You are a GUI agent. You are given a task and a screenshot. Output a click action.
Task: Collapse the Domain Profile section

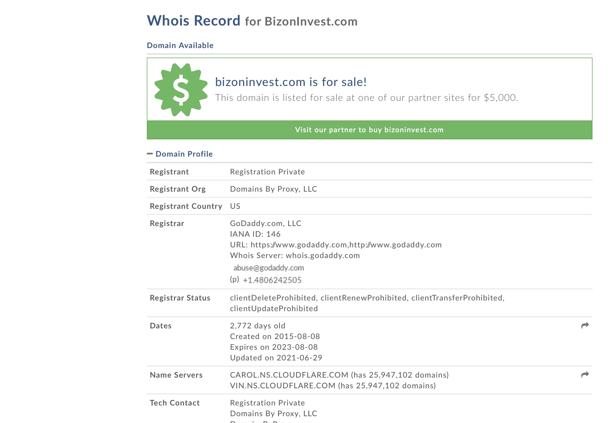point(150,154)
